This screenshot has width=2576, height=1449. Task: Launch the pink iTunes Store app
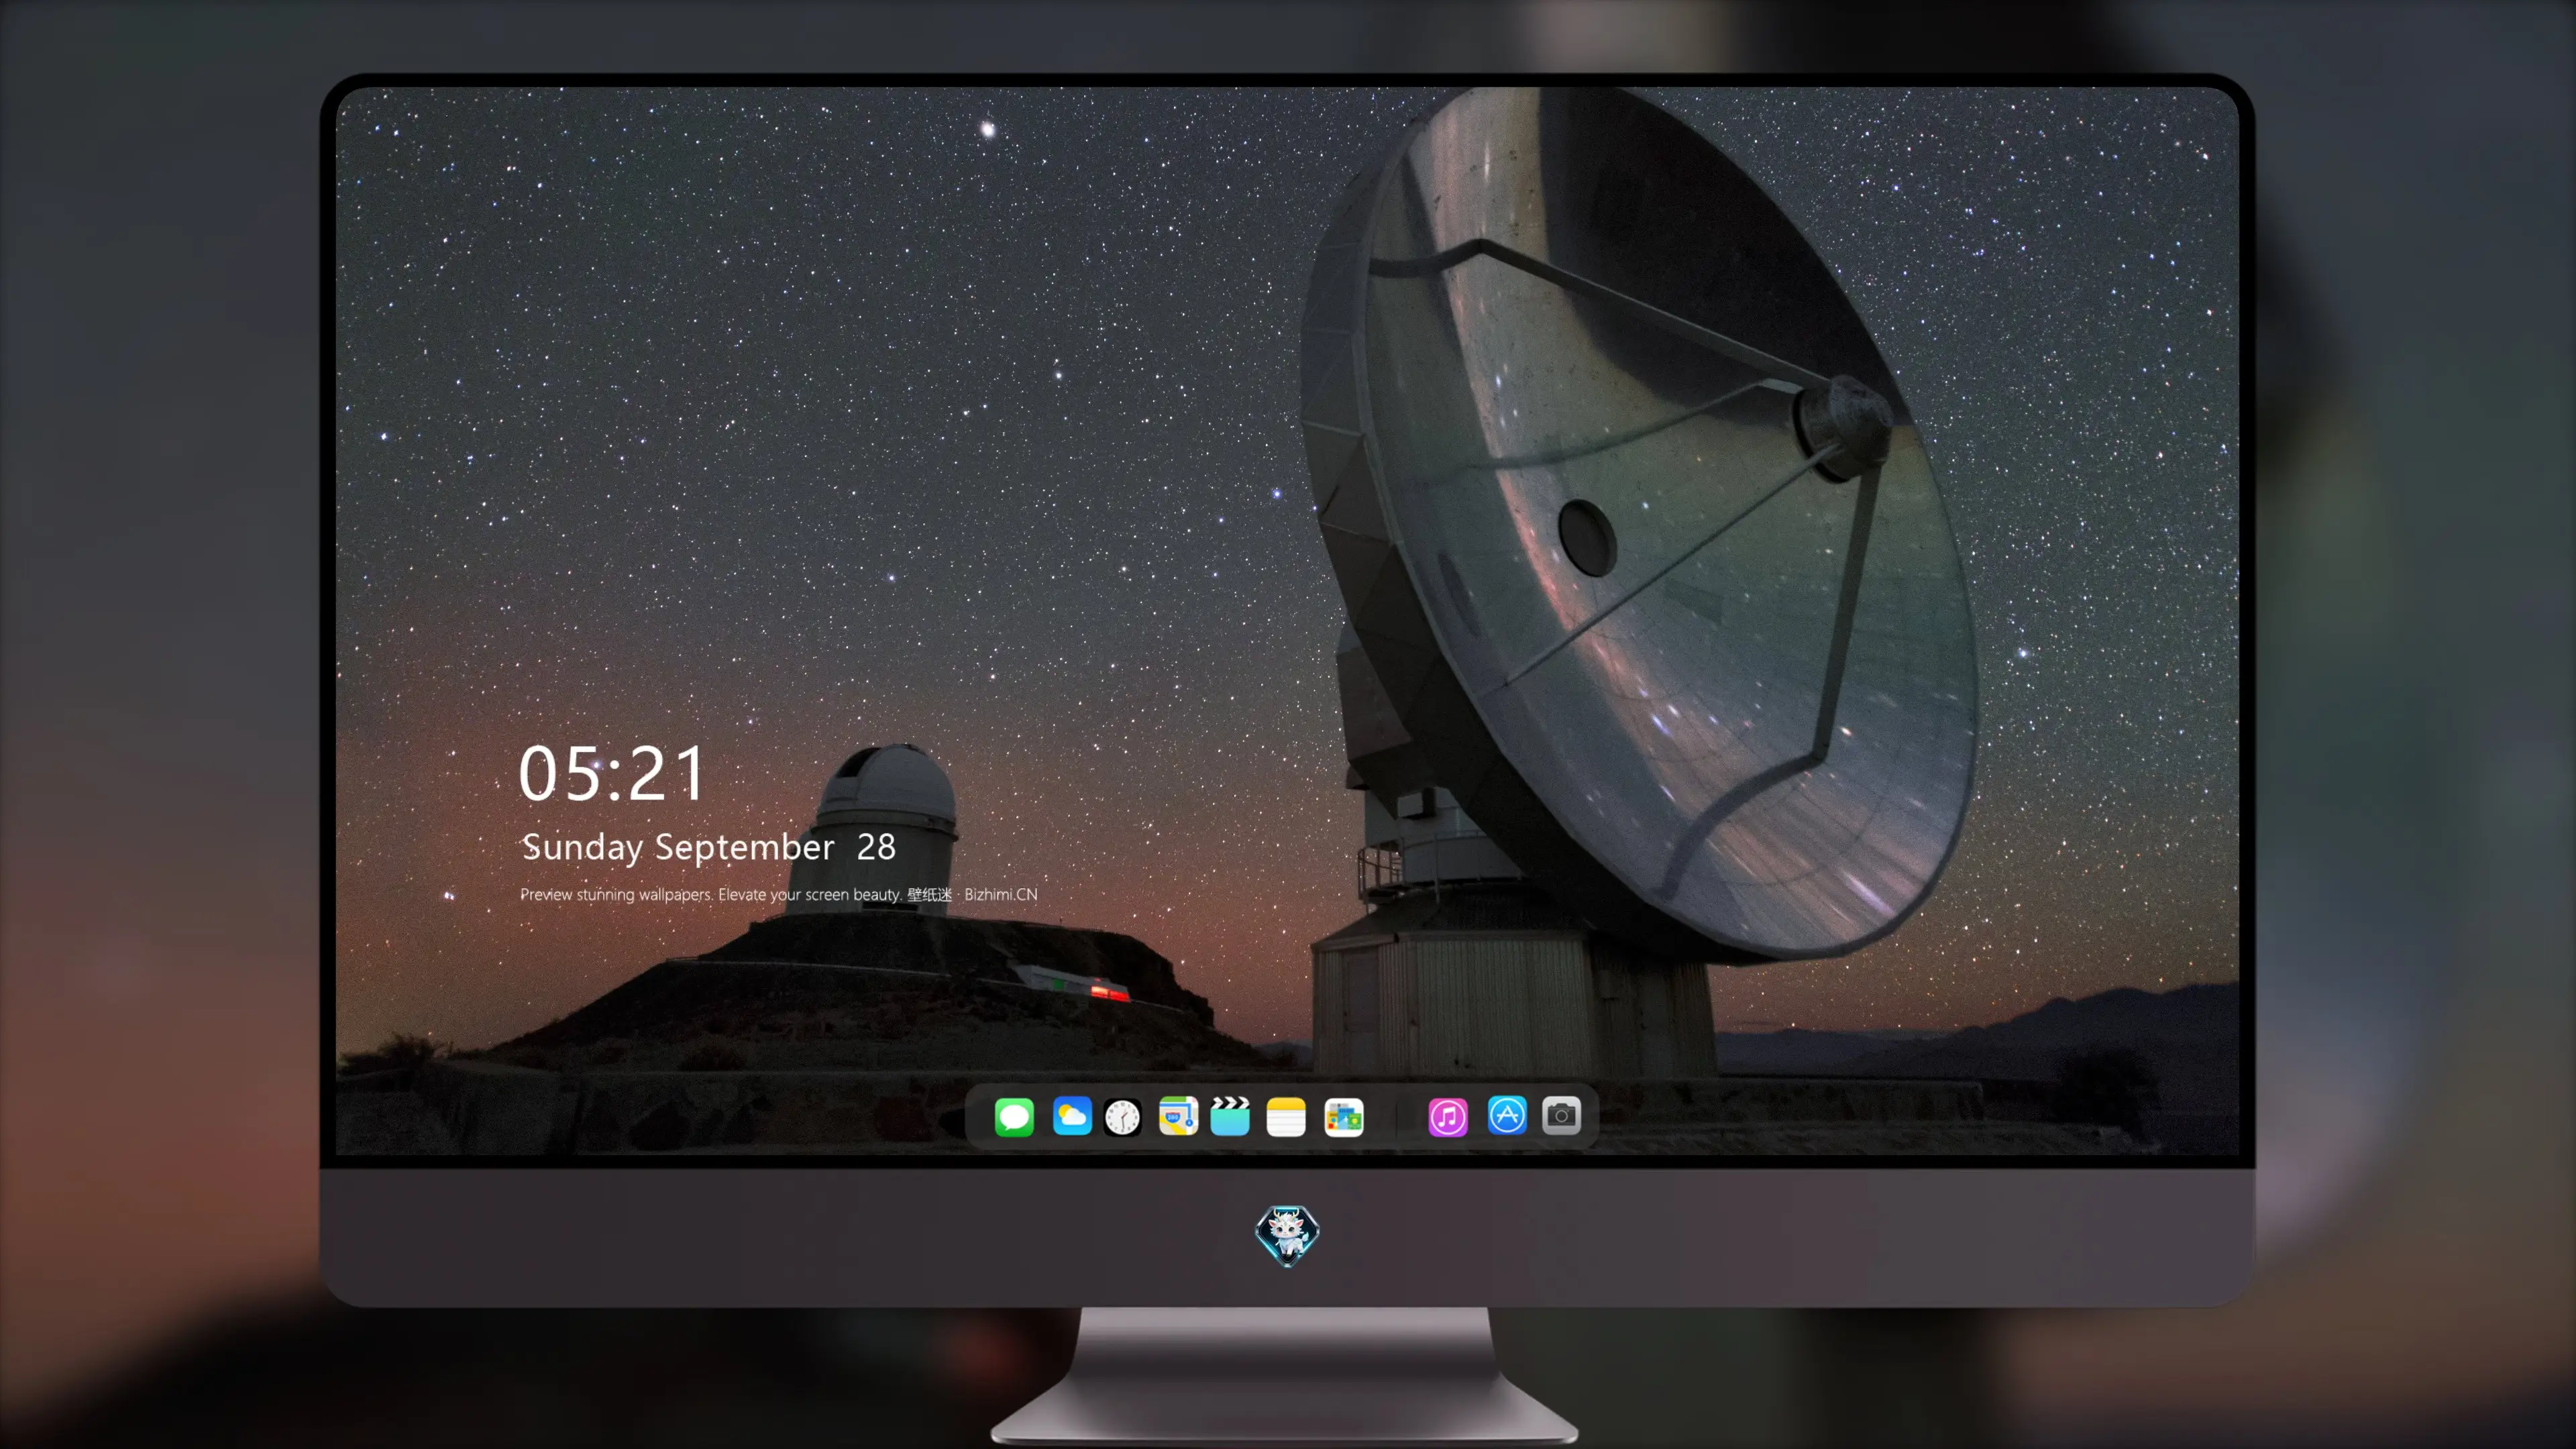point(1448,1116)
